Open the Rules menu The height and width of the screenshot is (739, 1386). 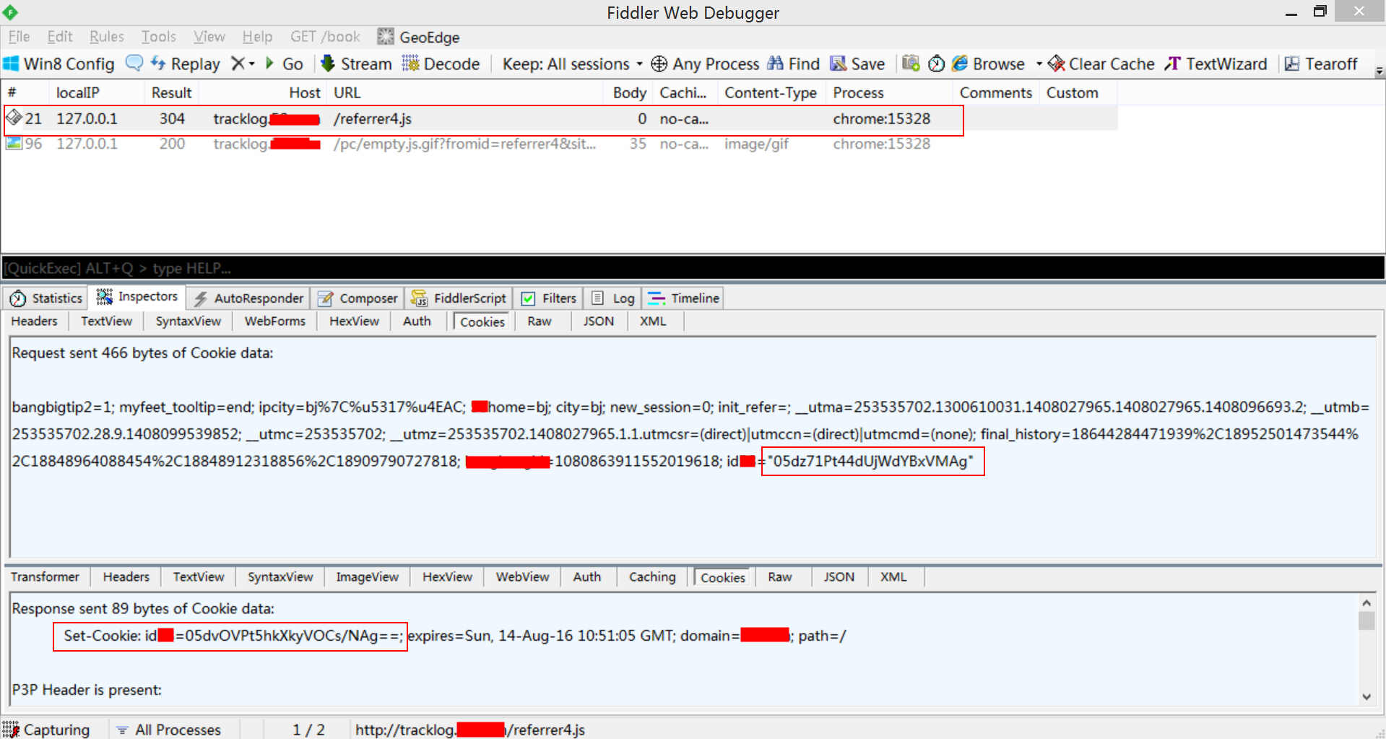107,37
